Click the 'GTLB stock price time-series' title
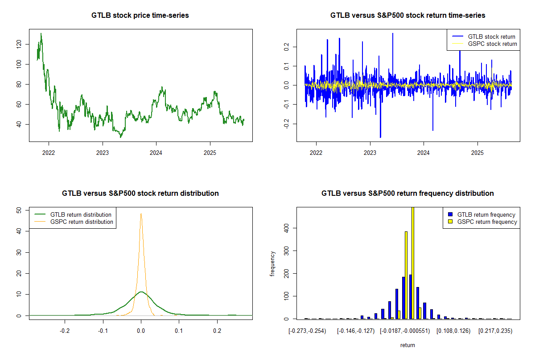 click(140, 16)
